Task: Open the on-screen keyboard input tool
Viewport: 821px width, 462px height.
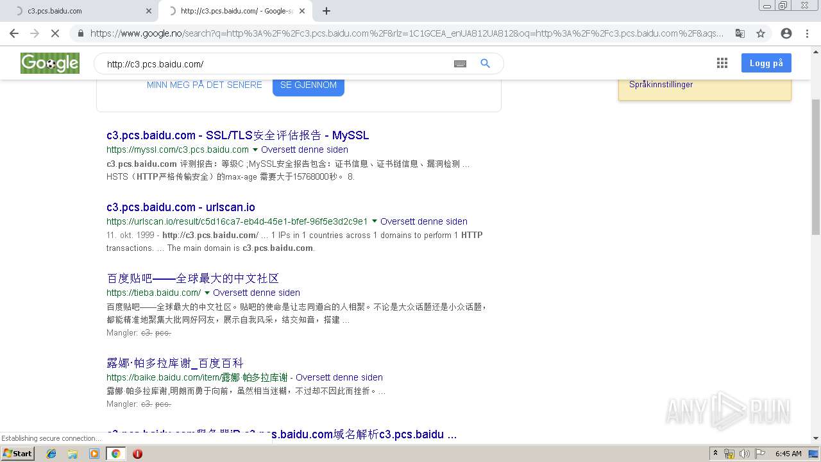Action: point(460,64)
